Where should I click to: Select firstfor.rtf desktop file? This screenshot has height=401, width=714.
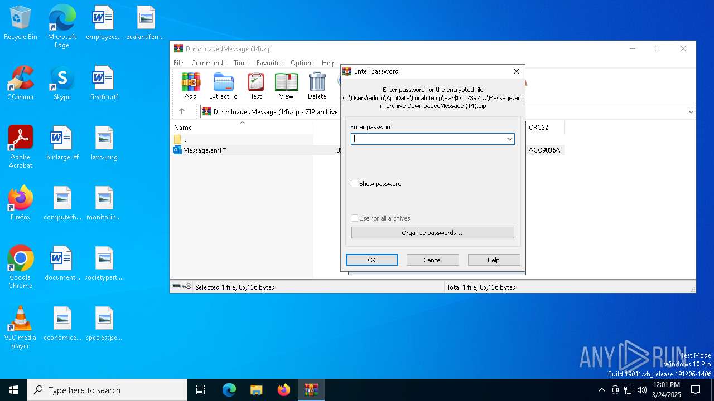pos(104,84)
